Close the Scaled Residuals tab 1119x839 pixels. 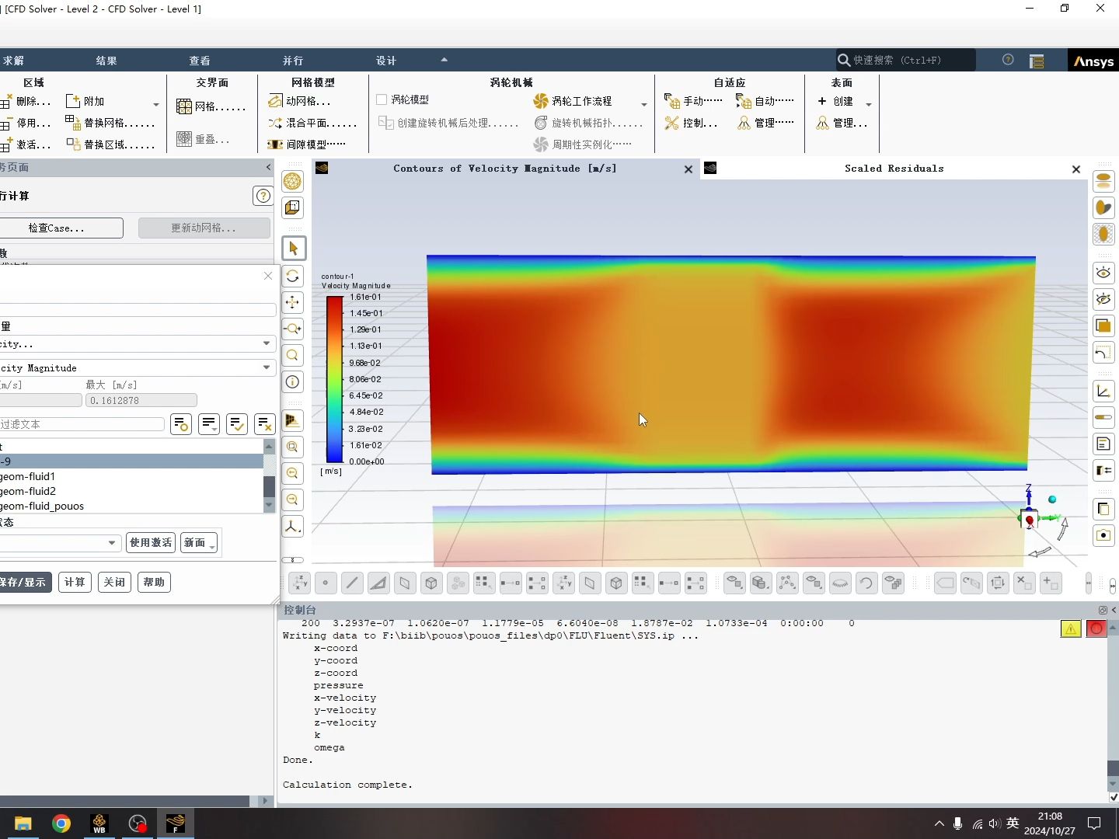click(x=1076, y=169)
